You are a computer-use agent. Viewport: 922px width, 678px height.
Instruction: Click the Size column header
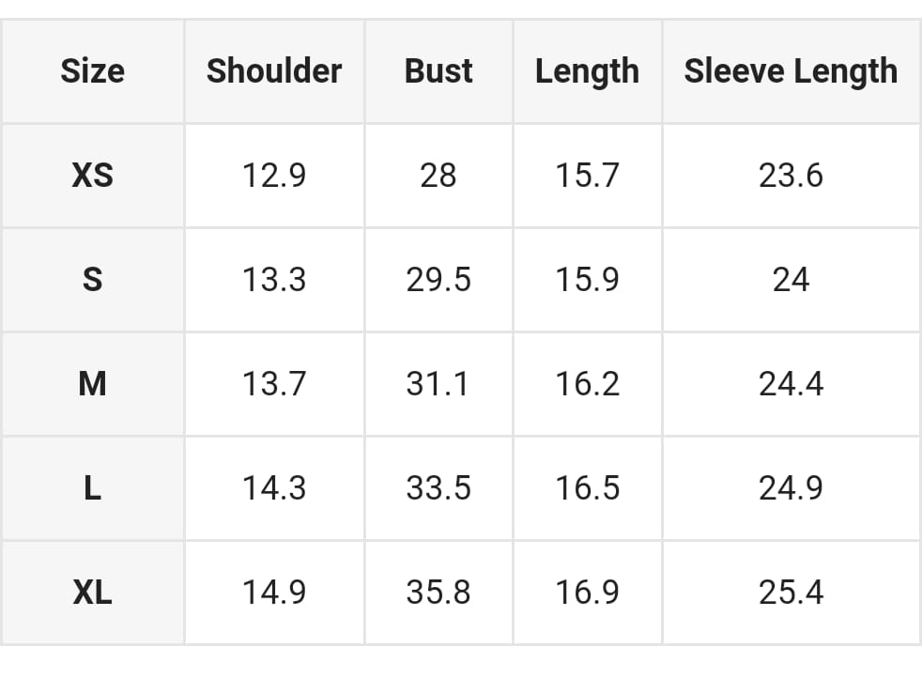coord(92,71)
